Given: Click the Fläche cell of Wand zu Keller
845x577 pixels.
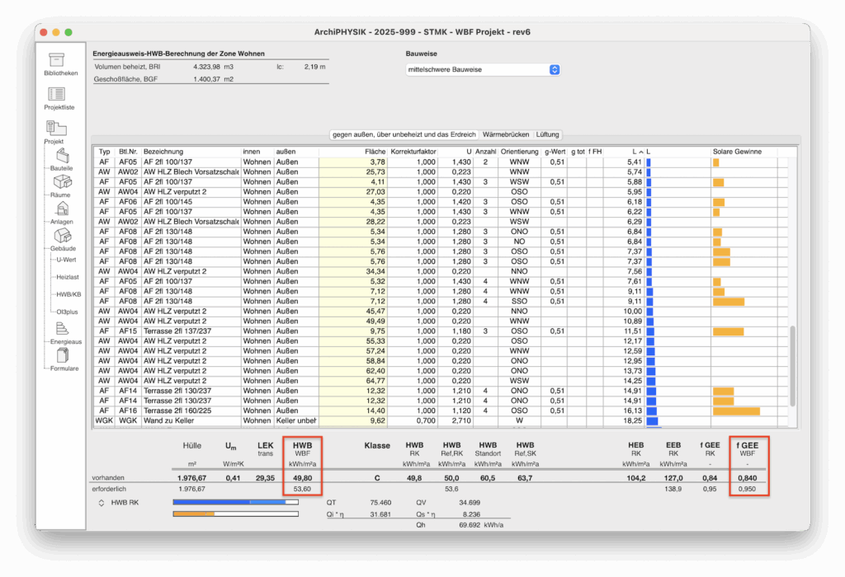Looking at the screenshot, I should coord(353,420).
